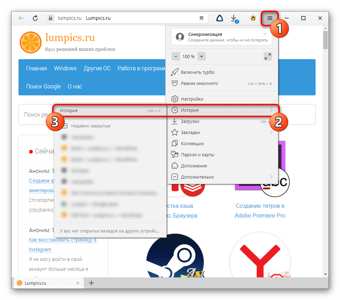This screenshot has width=340, height=300.
Task: Expand the Закладки submenu
Action: (271, 132)
